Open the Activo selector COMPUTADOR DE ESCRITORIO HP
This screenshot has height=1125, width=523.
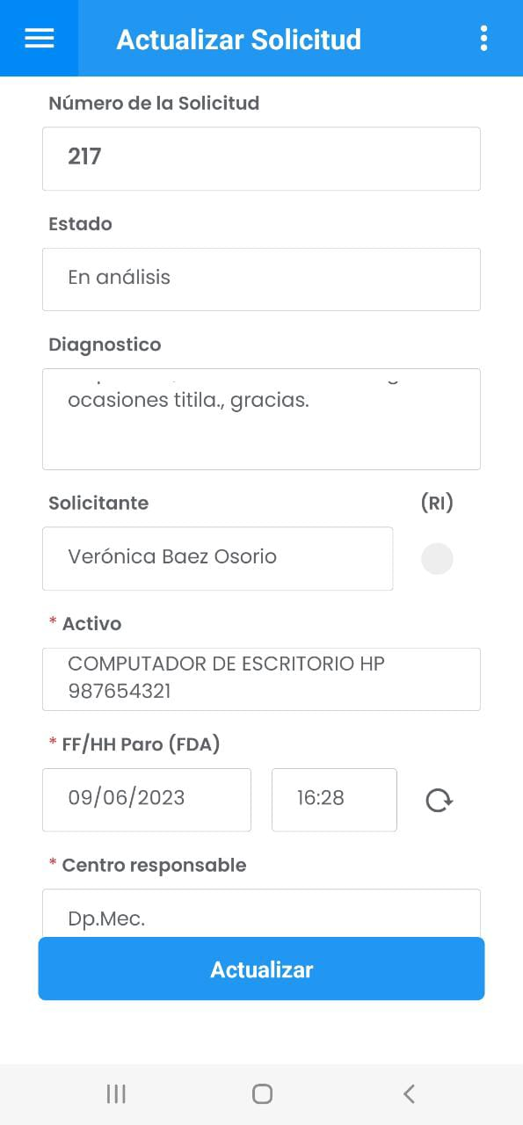[261, 679]
